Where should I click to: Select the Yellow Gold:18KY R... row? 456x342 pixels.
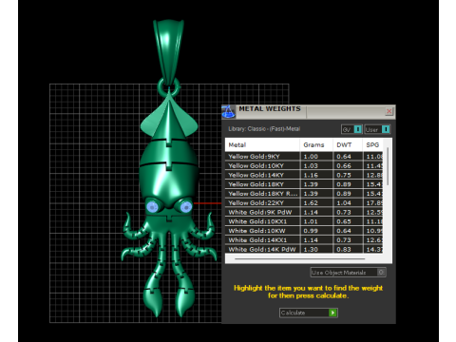(304, 194)
